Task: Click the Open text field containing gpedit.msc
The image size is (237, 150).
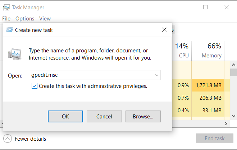Action: pos(95,75)
